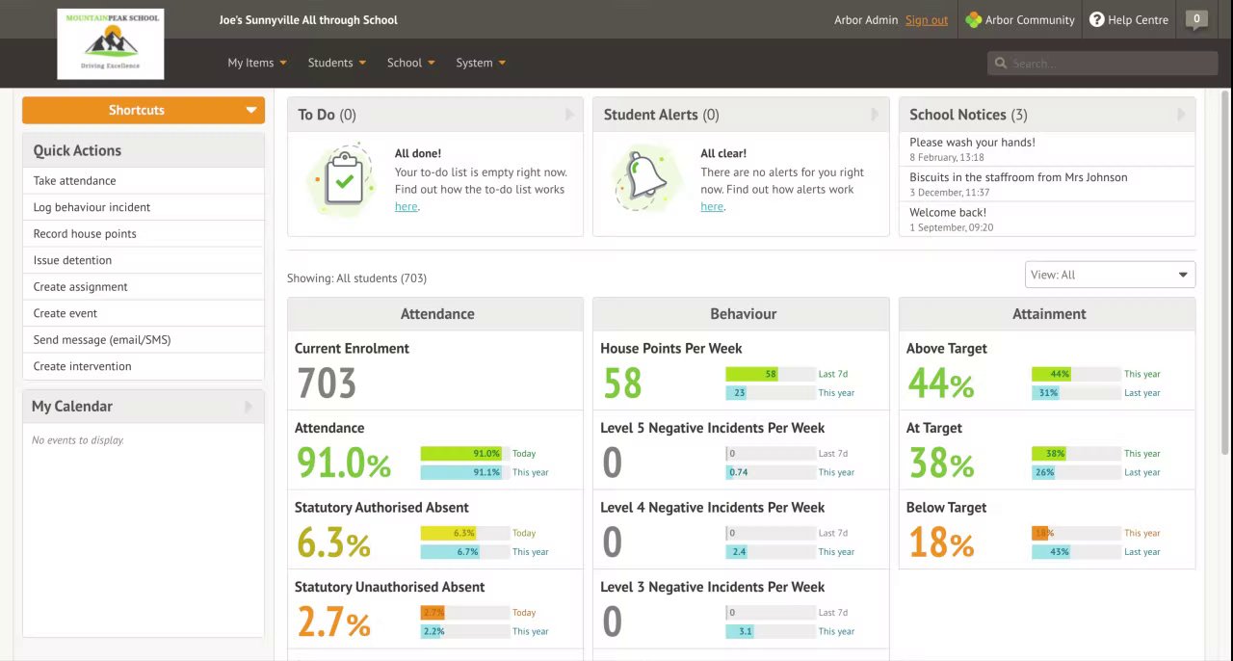Click Level 3 Negative Incidents heading
Viewport: 1233px width, 661px height.
712,587
